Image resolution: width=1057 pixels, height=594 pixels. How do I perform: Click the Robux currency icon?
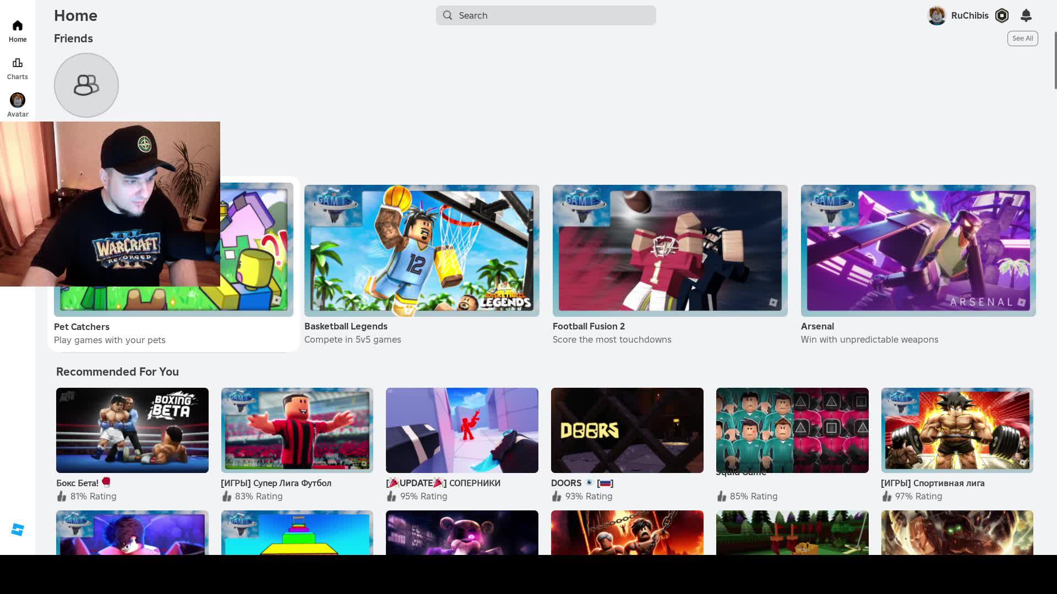1002,15
